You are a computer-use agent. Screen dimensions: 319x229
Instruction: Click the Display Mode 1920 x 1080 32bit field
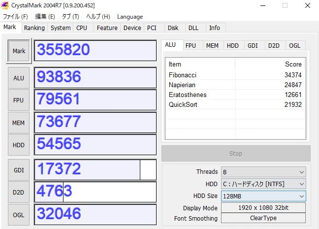[x=263, y=208]
